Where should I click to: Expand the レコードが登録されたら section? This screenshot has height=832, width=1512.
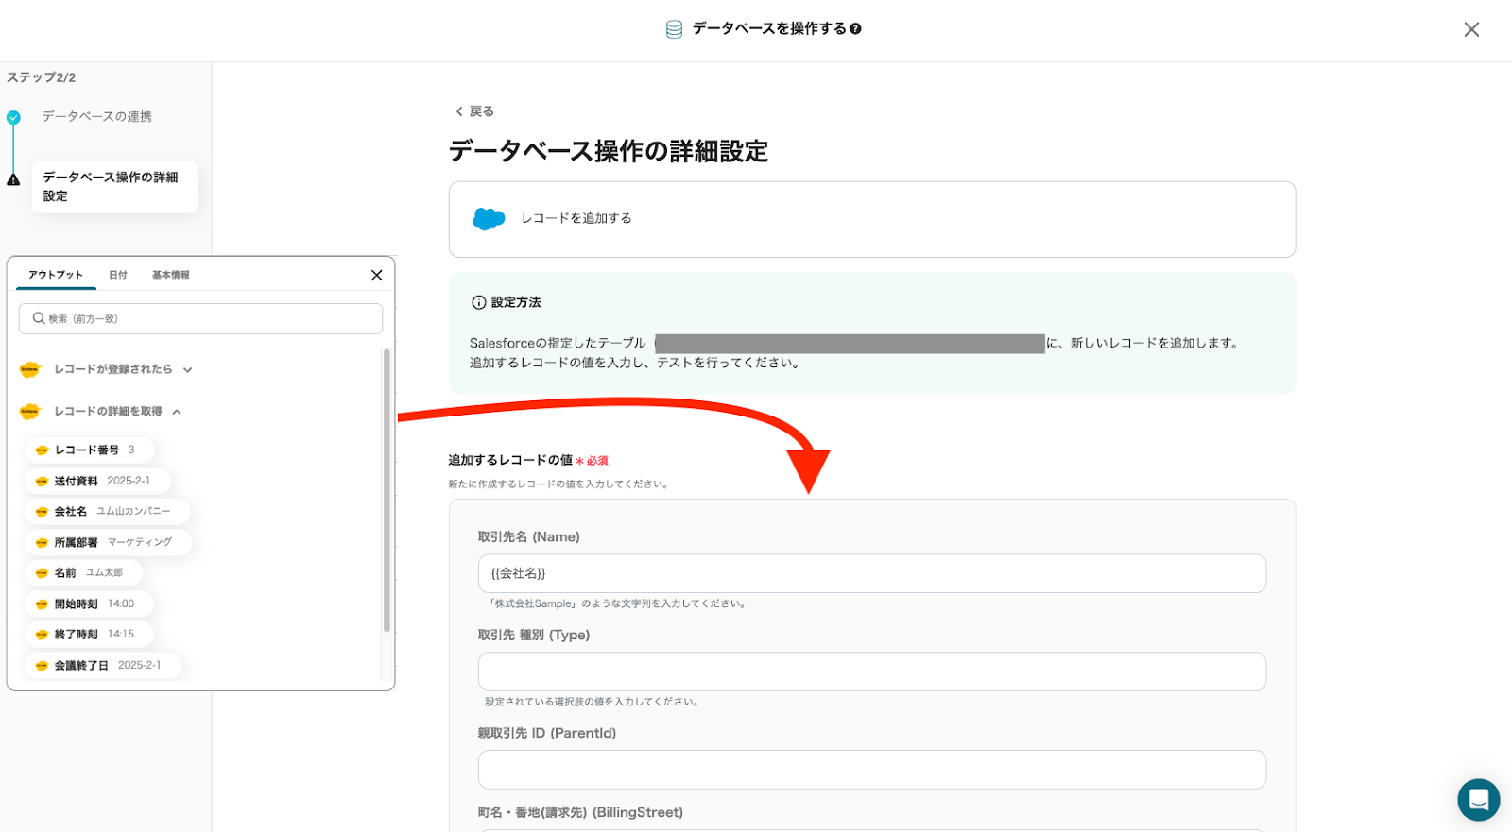click(x=187, y=370)
